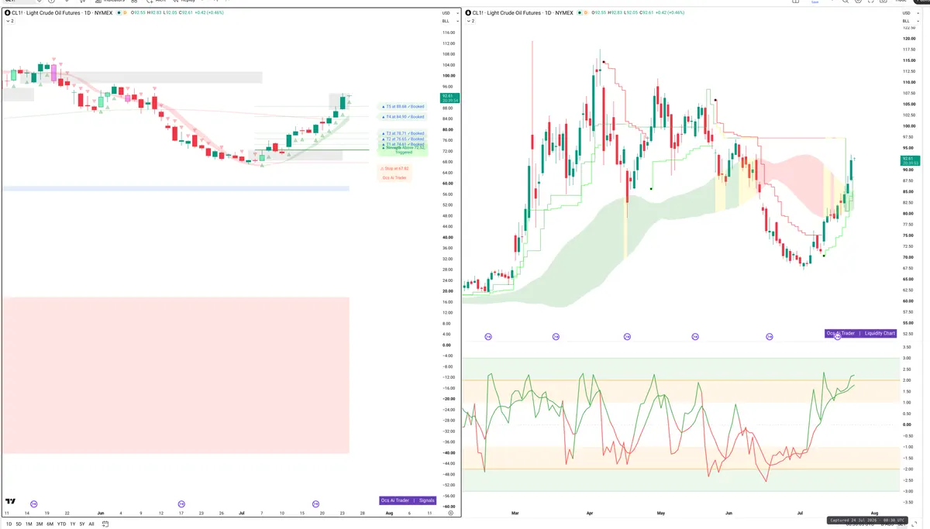Click the Triggered entry label
This screenshot has width=930, height=529.
tap(404, 152)
